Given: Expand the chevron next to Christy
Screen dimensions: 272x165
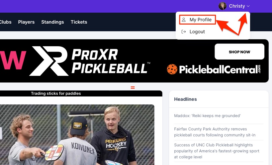Looking at the screenshot, I should tap(248, 6).
